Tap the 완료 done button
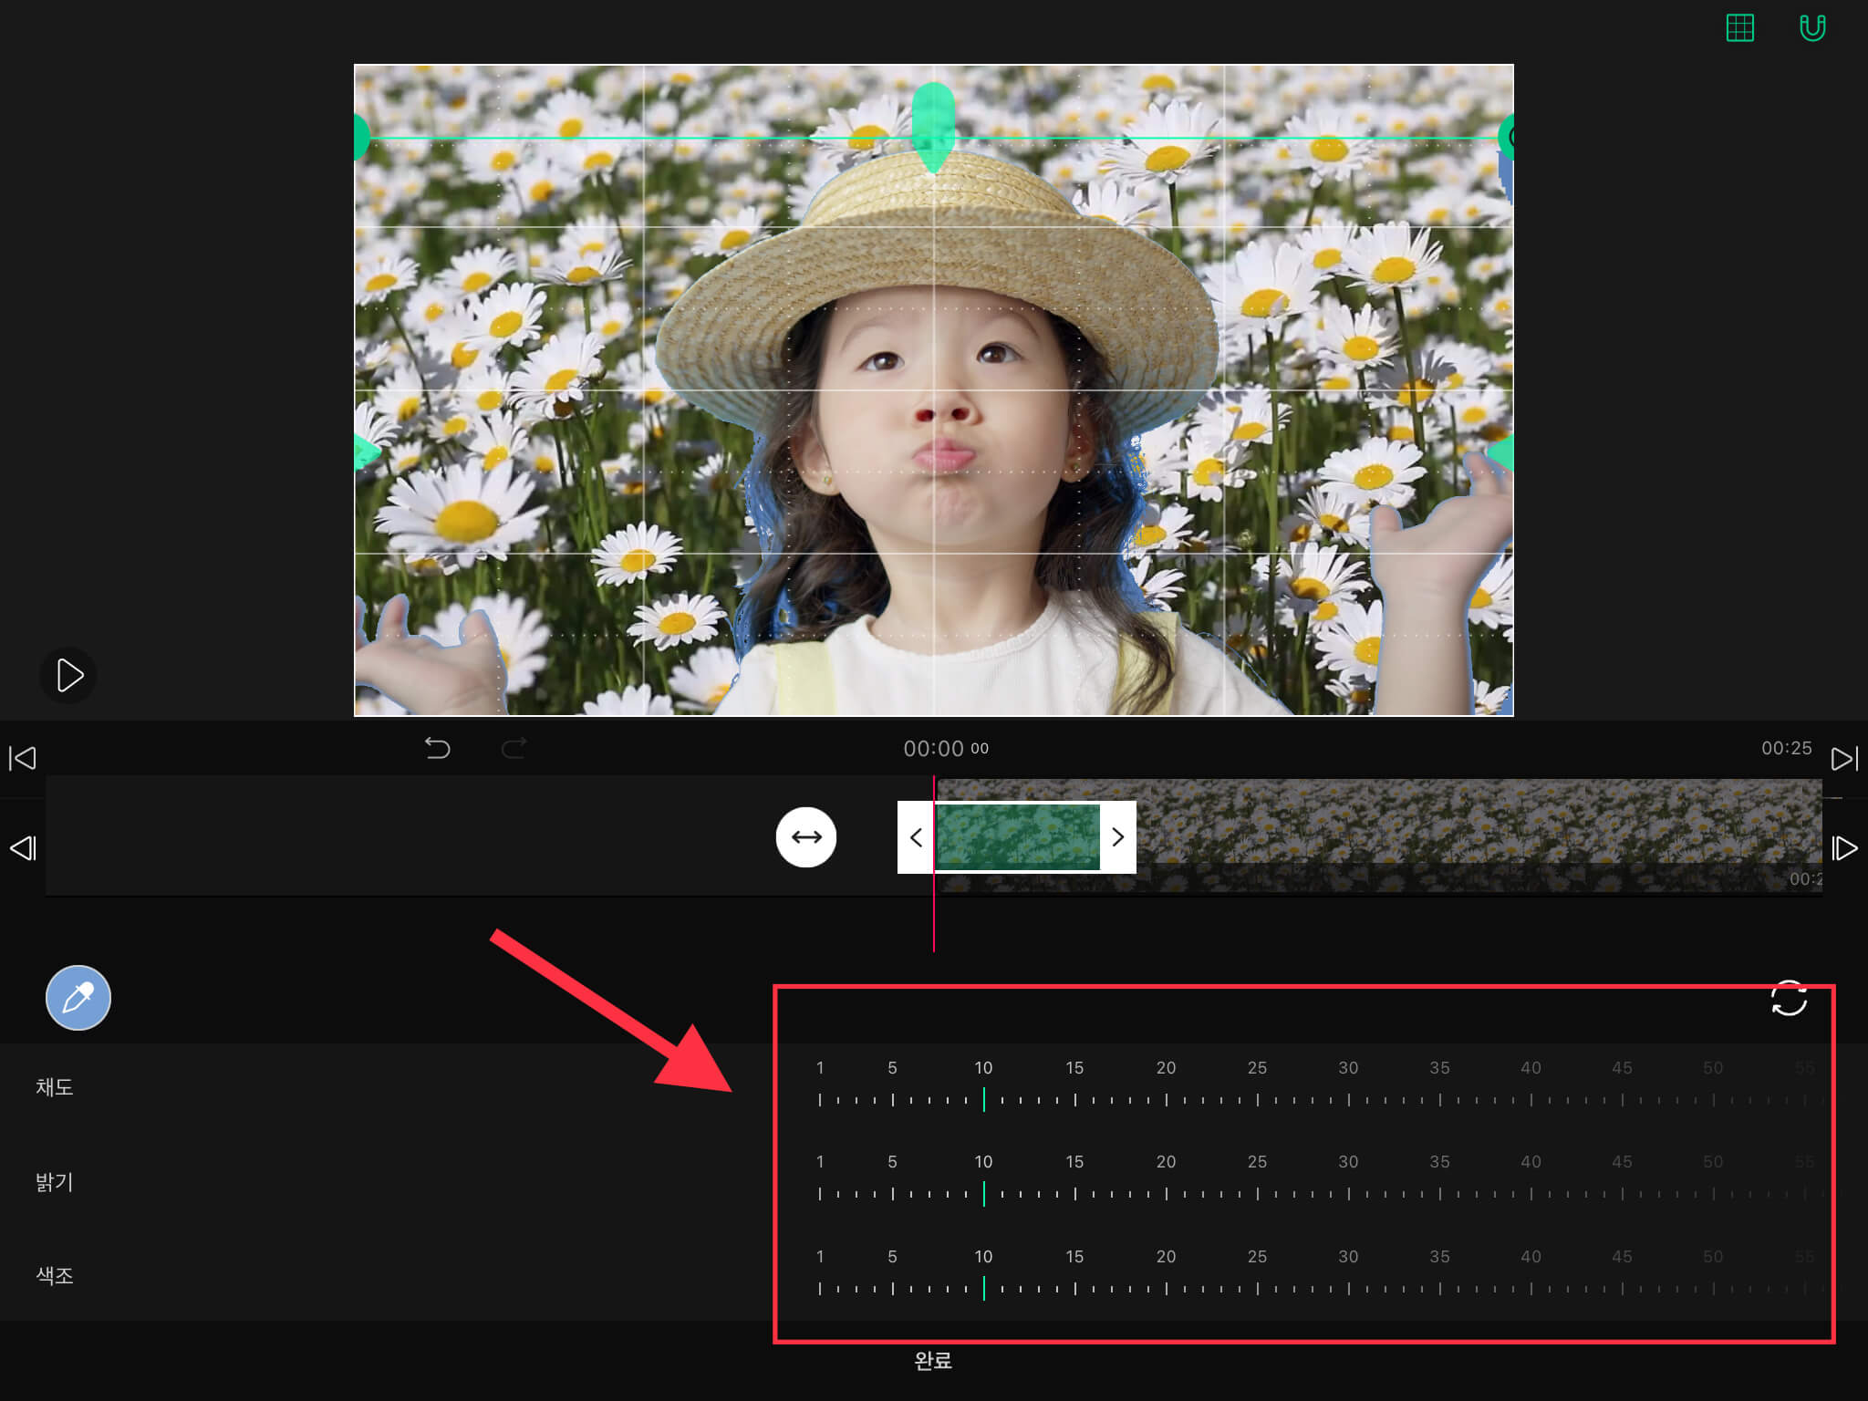 [932, 1360]
